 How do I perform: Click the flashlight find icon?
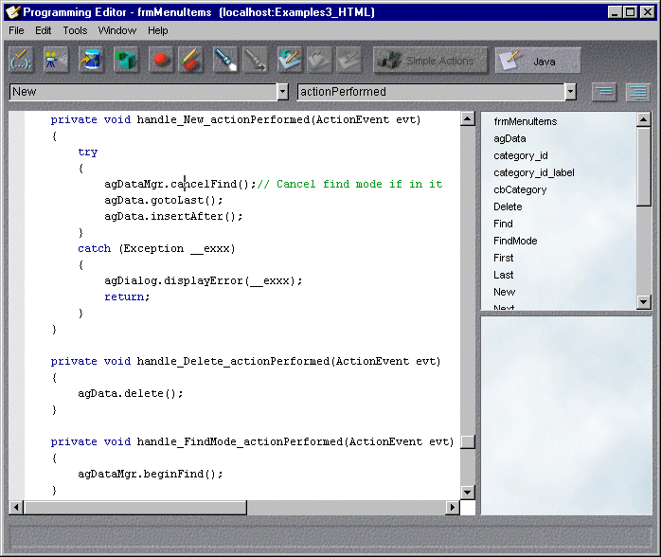point(225,60)
